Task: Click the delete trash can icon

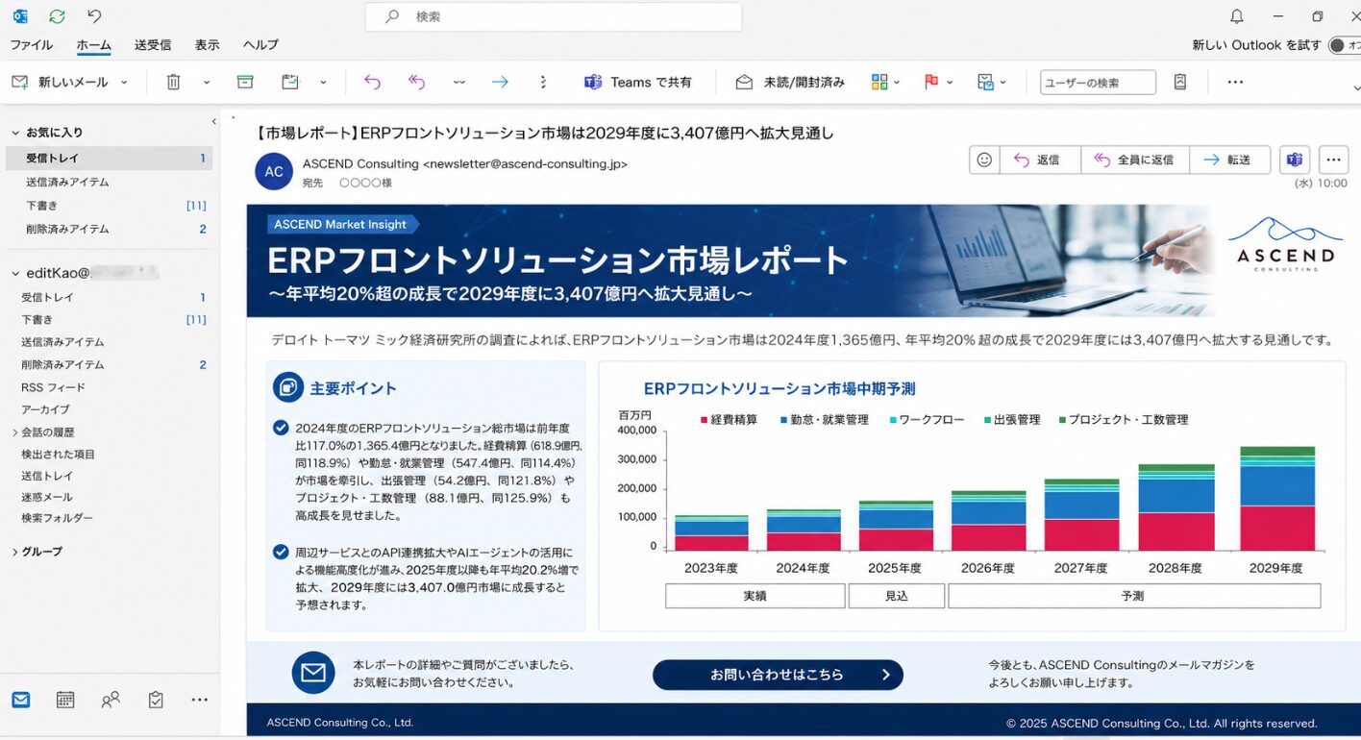Action: [x=173, y=82]
